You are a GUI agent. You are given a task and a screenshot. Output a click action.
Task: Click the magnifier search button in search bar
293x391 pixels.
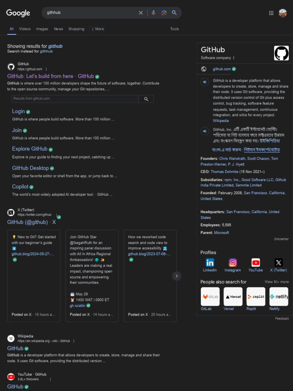tap(174, 13)
